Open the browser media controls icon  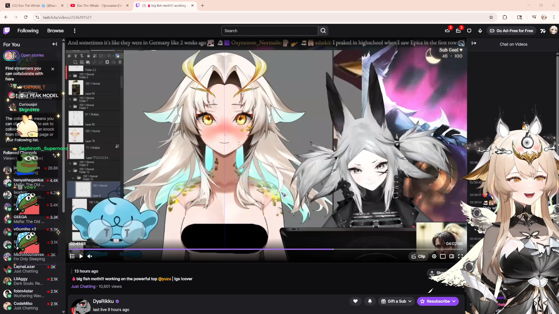pyautogui.click(x=534, y=17)
